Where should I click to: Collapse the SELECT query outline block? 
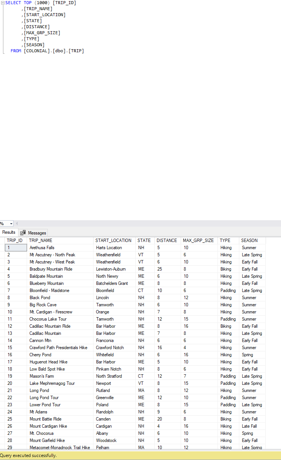point(3,3)
